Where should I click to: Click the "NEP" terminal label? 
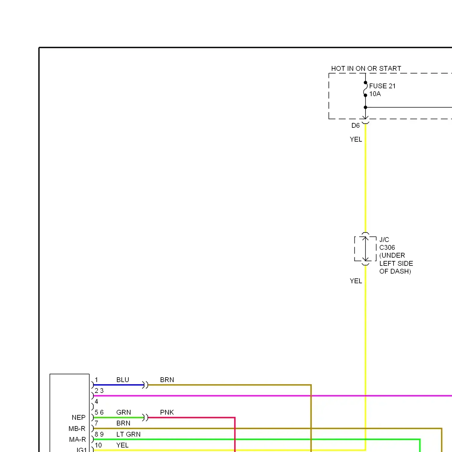(x=79, y=418)
